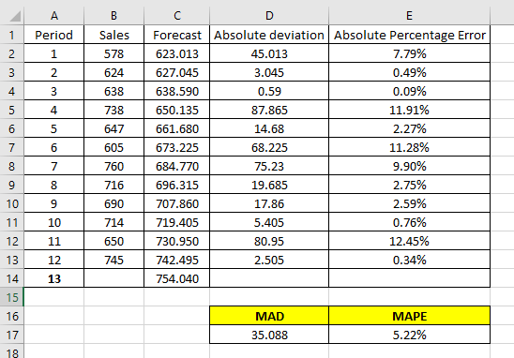Viewport: 514px width, 358px height.
Task: Select the bold period 13 cell
Action: tap(54, 278)
